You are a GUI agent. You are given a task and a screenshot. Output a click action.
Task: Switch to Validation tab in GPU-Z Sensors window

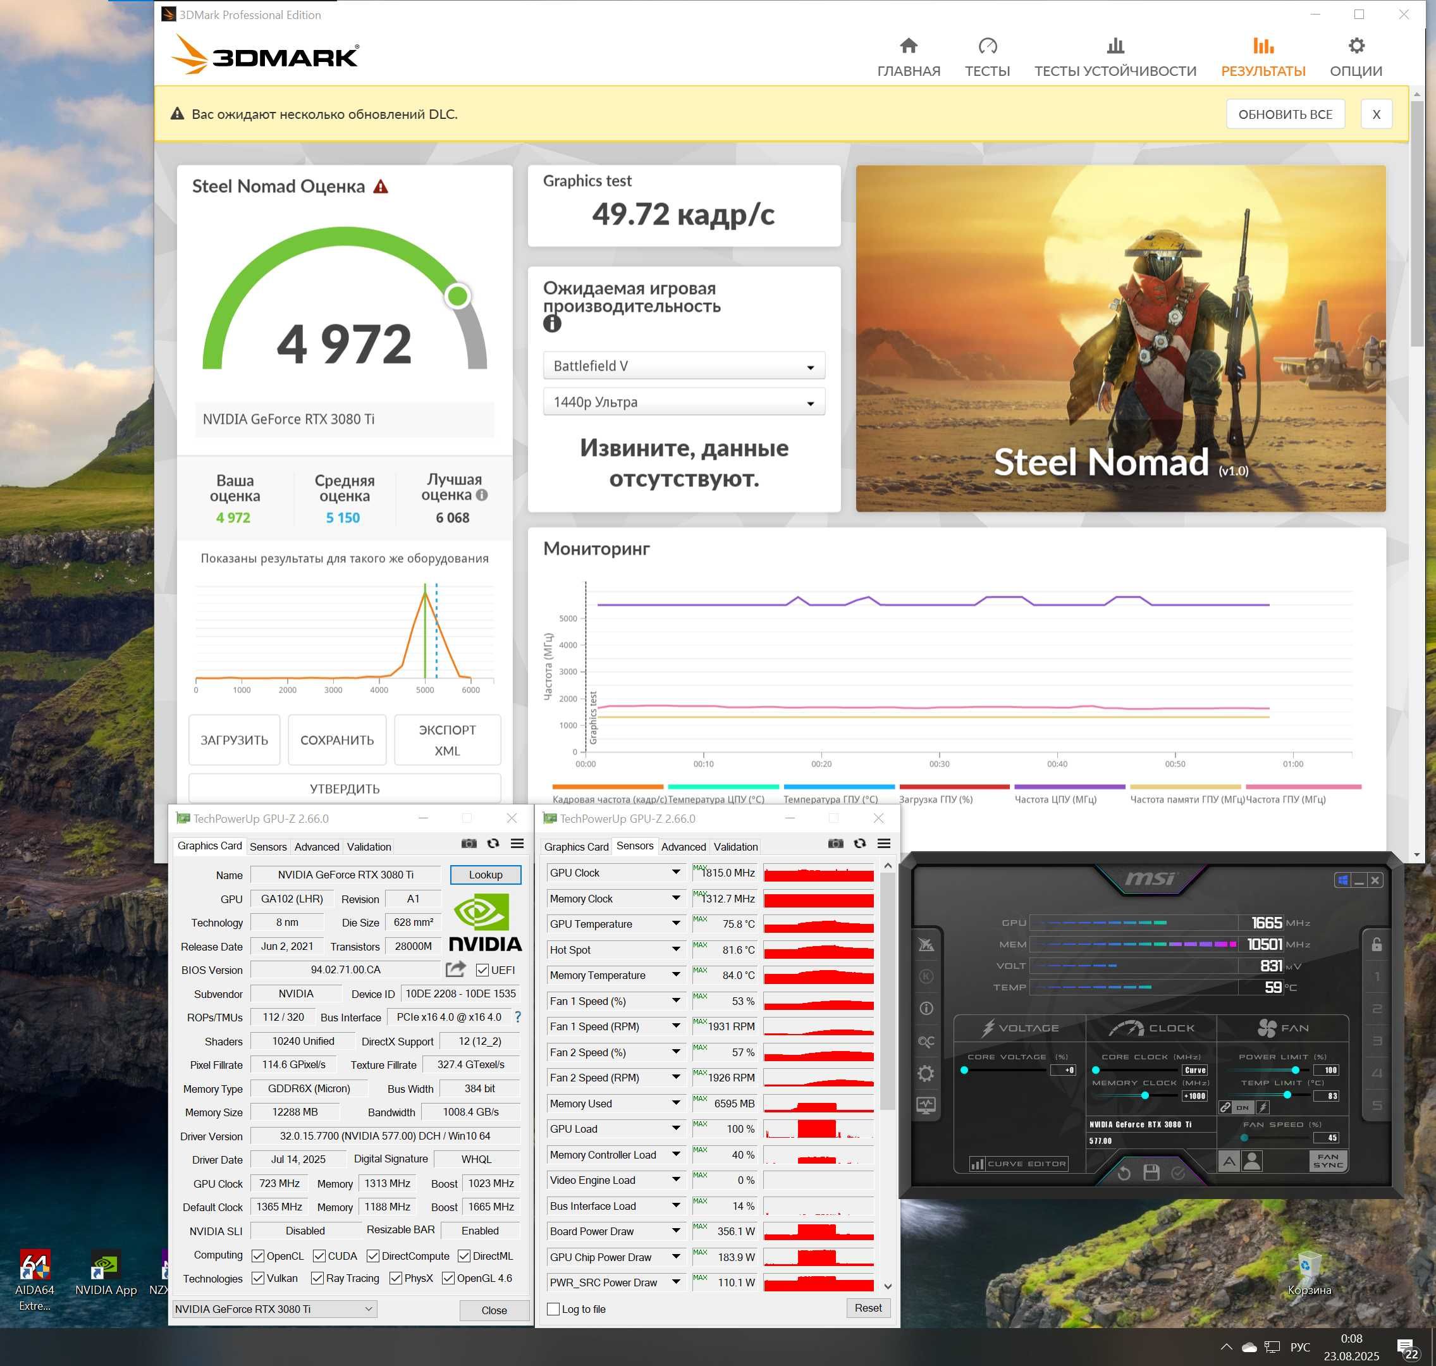coord(735,847)
